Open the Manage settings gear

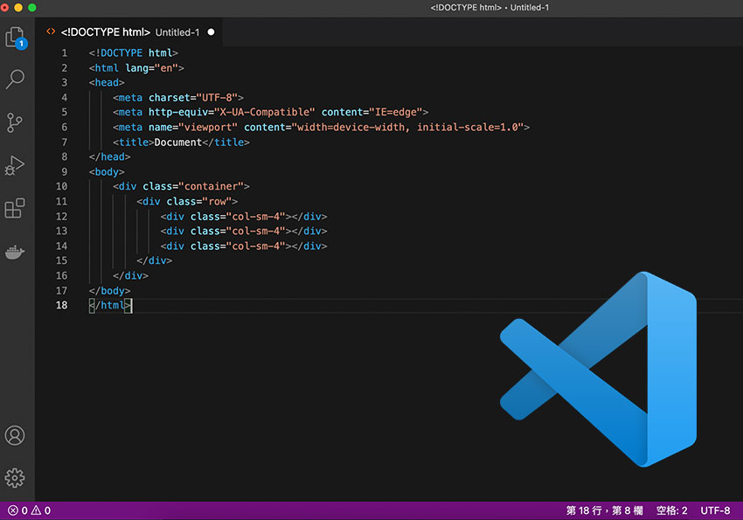(15, 477)
